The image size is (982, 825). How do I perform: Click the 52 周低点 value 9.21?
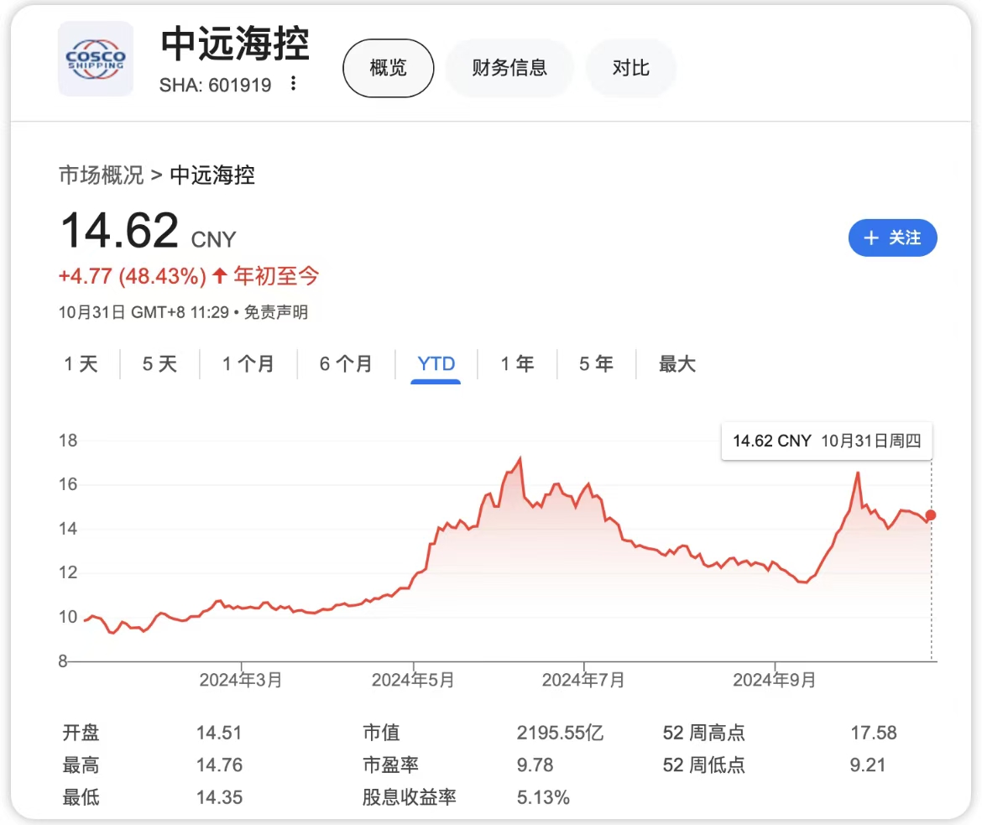click(x=867, y=765)
